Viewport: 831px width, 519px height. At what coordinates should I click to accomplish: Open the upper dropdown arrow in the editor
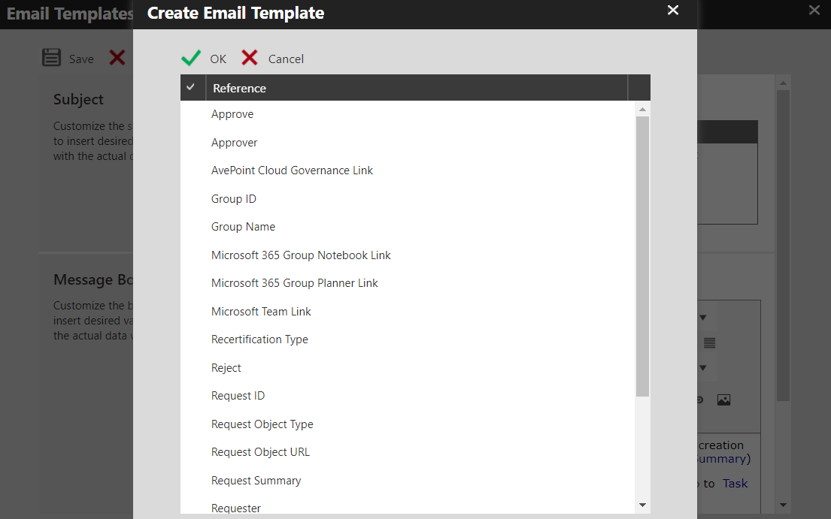[702, 316]
